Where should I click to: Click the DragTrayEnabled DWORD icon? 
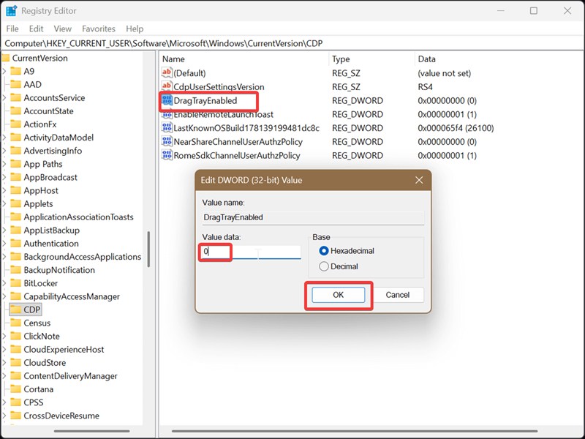point(167,100)
